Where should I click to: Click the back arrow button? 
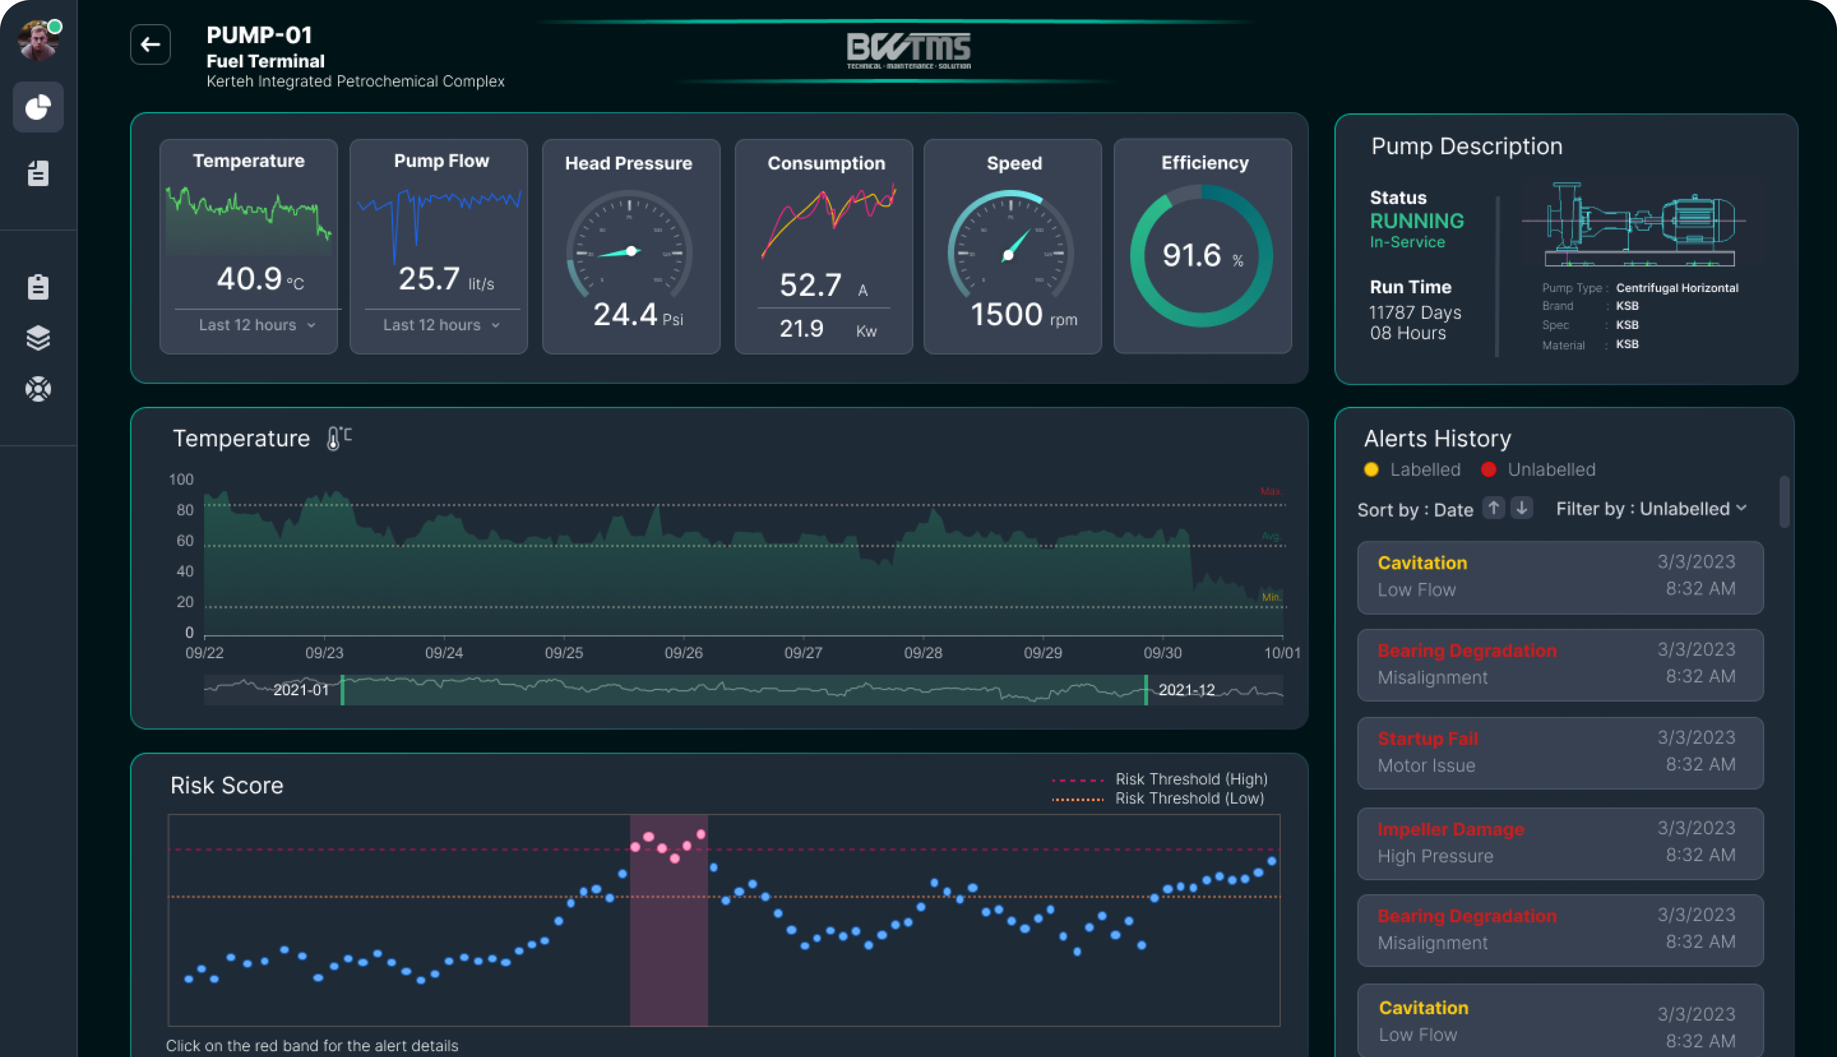(150, 45)
